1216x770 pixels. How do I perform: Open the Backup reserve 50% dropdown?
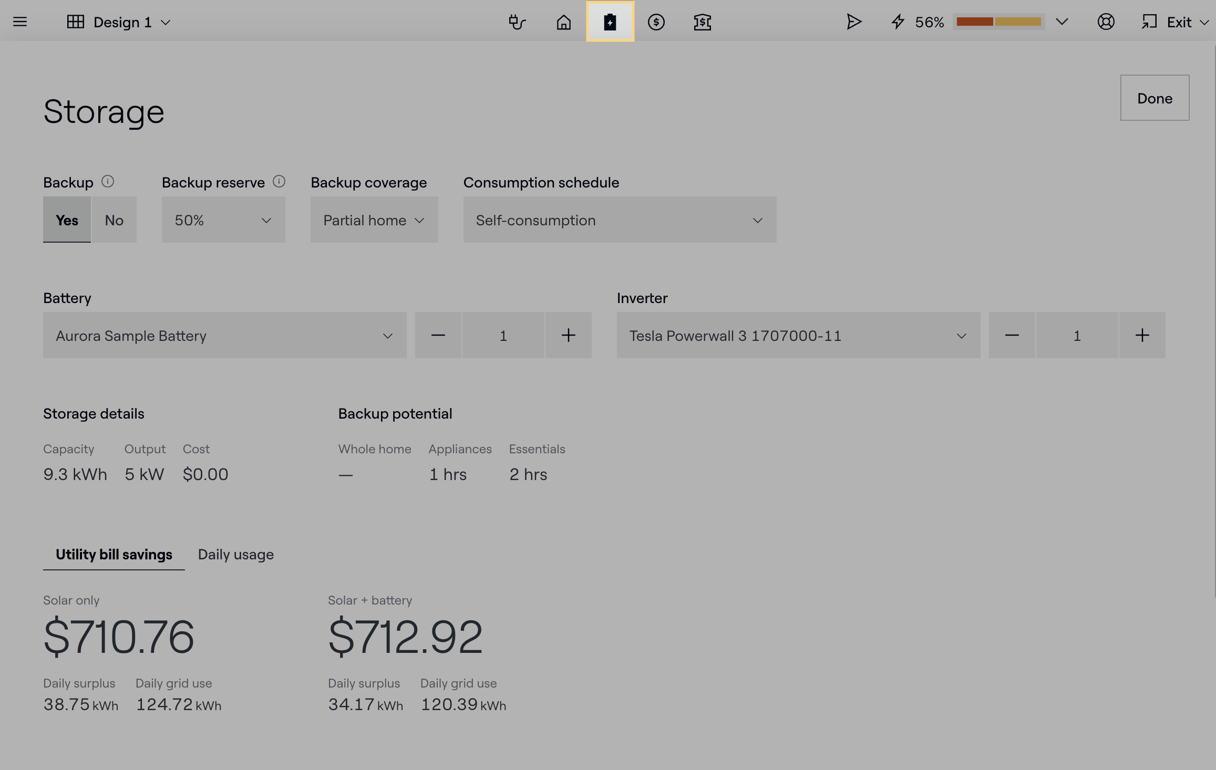(x=223, y=220)
